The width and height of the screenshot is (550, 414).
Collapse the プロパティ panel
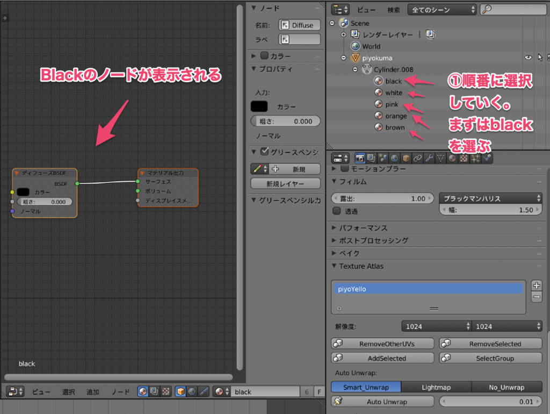click(254, 68)
